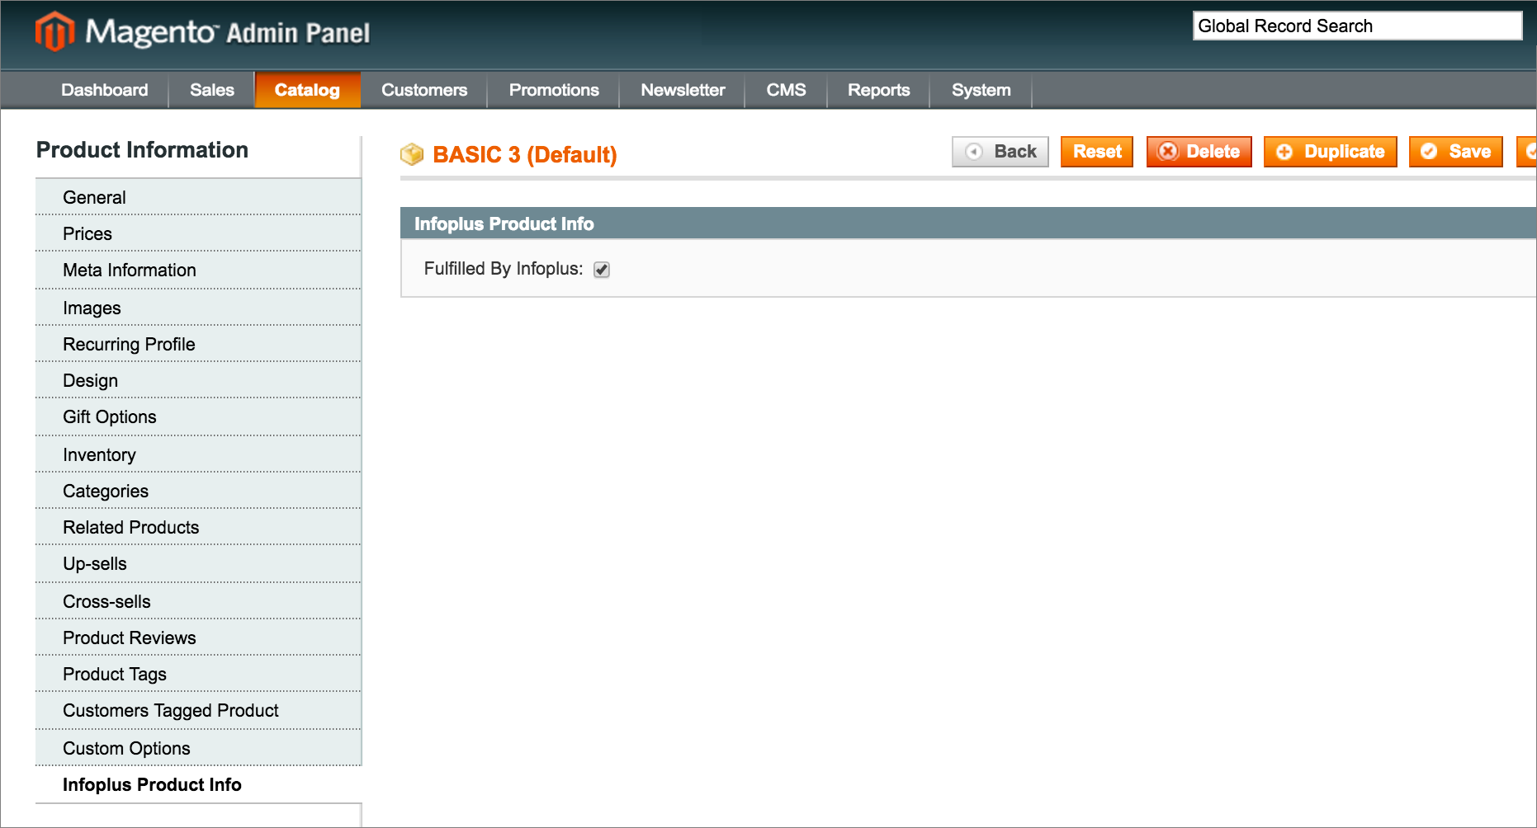Image resolution: width=1537 pixels, height=828 pixels.
Task: Click the Infoplus Product Info section header
Action: (x=968, y=223)
